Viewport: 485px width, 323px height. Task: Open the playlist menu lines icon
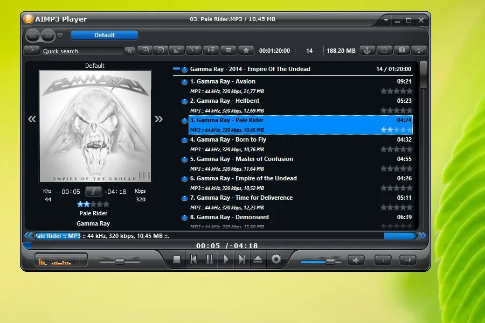pyautogui.click(x=228, y=51)
